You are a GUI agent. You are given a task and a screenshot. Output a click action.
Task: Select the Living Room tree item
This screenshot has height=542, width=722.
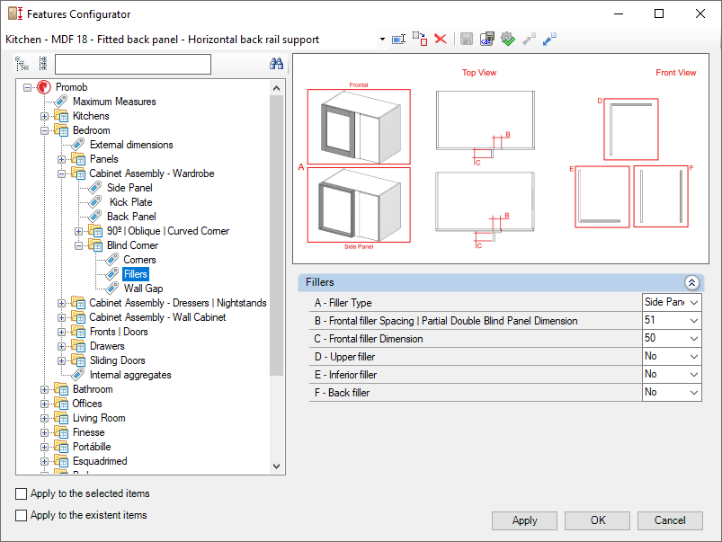[99, 418]
